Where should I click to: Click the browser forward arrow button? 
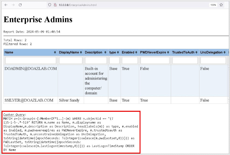pos(13,5)
